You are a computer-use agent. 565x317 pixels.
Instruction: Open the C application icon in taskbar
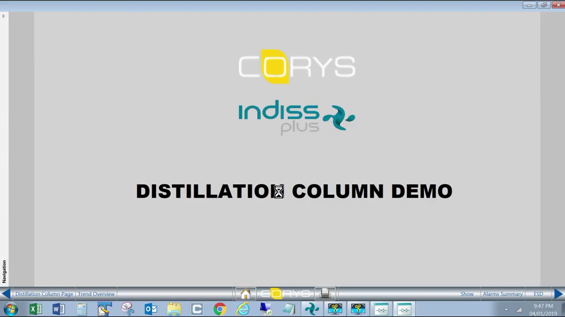[x=197, y=309]
